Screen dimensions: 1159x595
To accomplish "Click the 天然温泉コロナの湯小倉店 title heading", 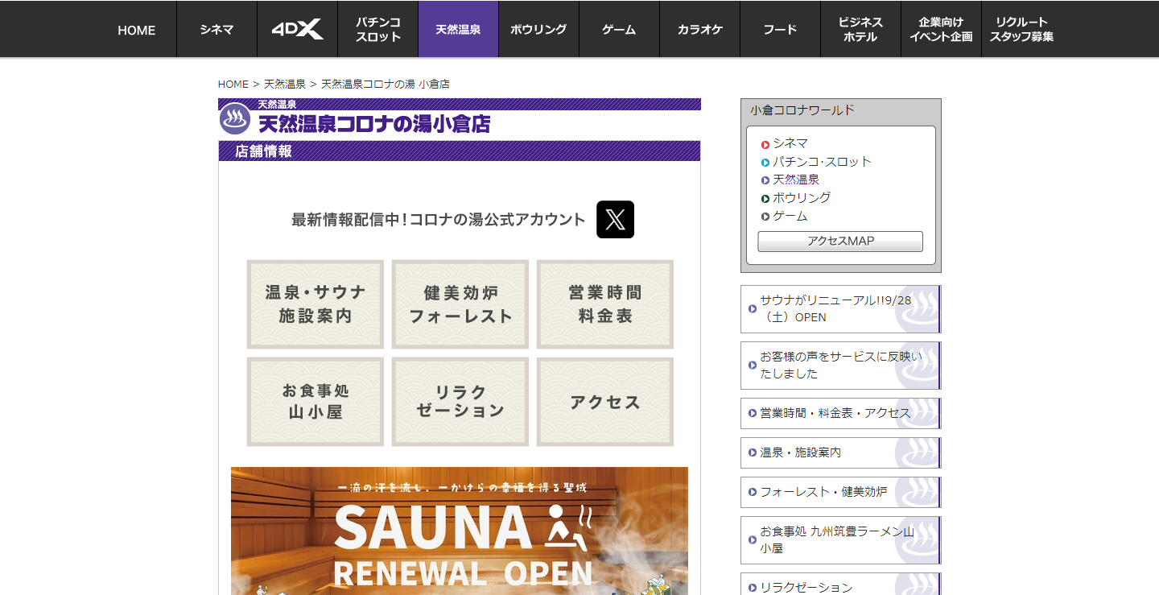I will [374, 124].
